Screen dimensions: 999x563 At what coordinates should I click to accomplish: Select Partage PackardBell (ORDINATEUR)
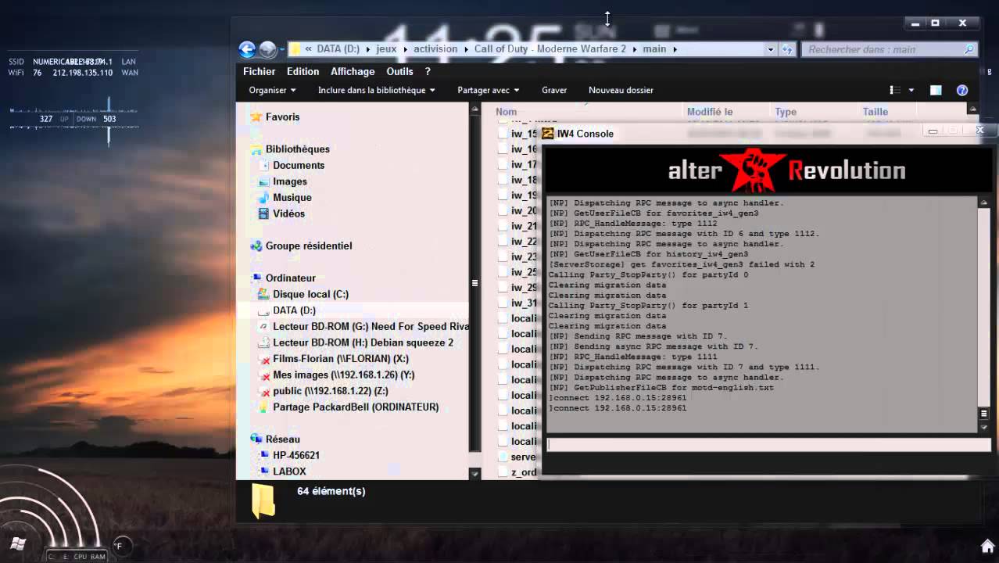point(356,407)
